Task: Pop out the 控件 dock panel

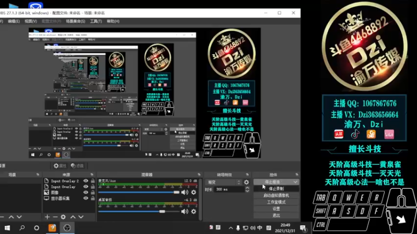Action: click(x=297, y=175)
